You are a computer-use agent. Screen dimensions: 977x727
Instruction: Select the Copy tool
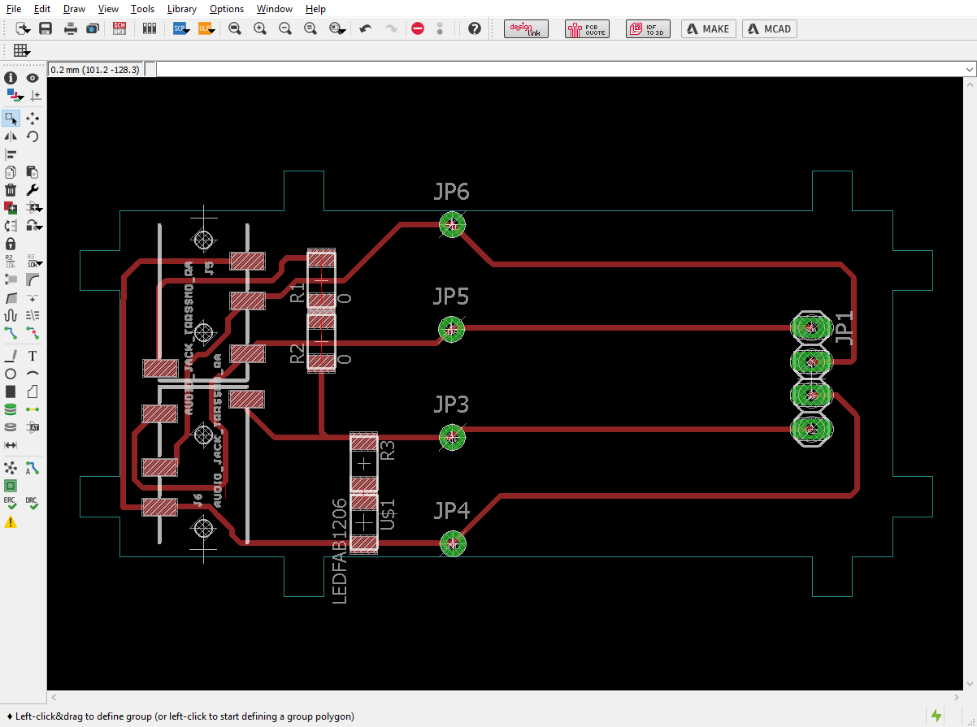click(x=11, y=172)
